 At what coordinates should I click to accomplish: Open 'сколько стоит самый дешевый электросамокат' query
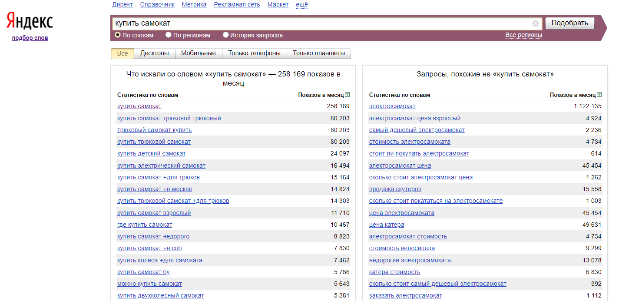point(438,284)
